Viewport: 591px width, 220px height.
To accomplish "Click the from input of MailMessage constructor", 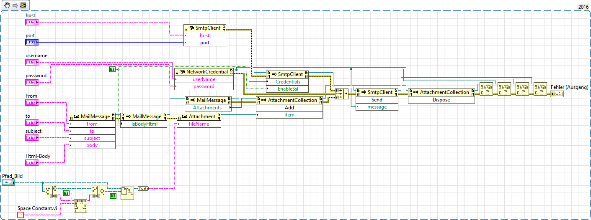I will pos(92,124).
